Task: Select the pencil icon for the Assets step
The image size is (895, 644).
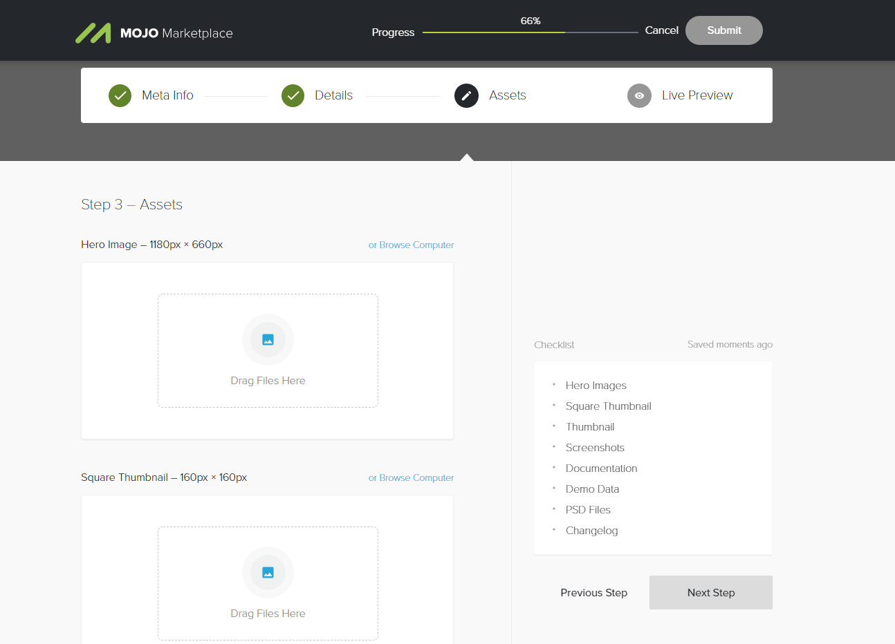Action: pyautogui.click(x=465, y=95)
